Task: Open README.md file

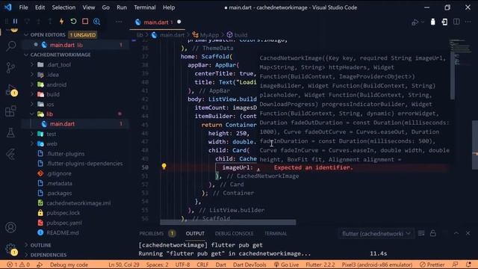Action: click(63, 232)
